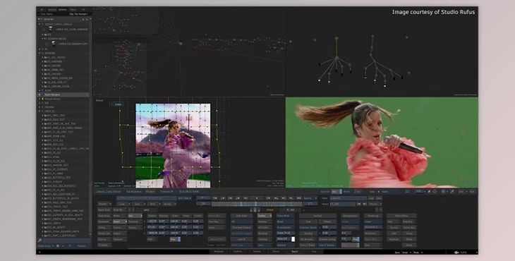Toggle the Prop button below position fields
The width and height of the screenshot is (515, 261).
175,239
